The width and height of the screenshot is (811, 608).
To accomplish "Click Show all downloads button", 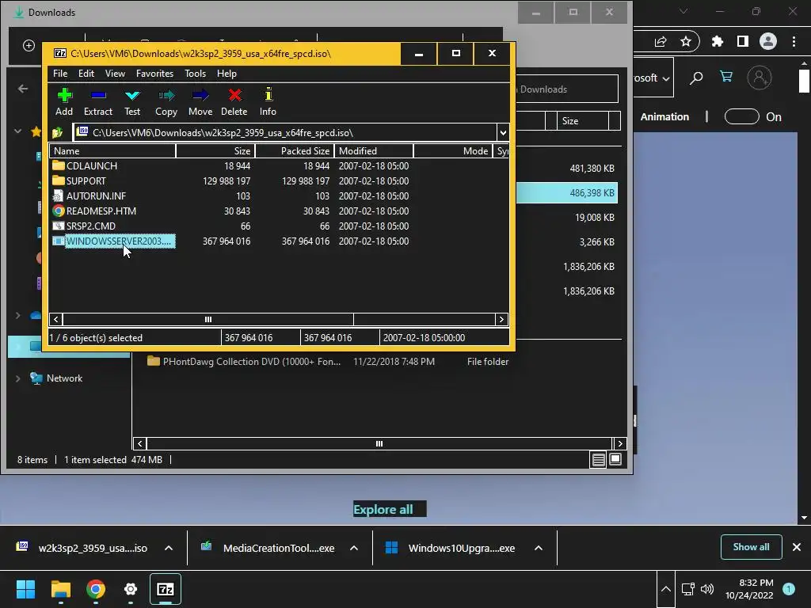I will click(x=751, y=547).
